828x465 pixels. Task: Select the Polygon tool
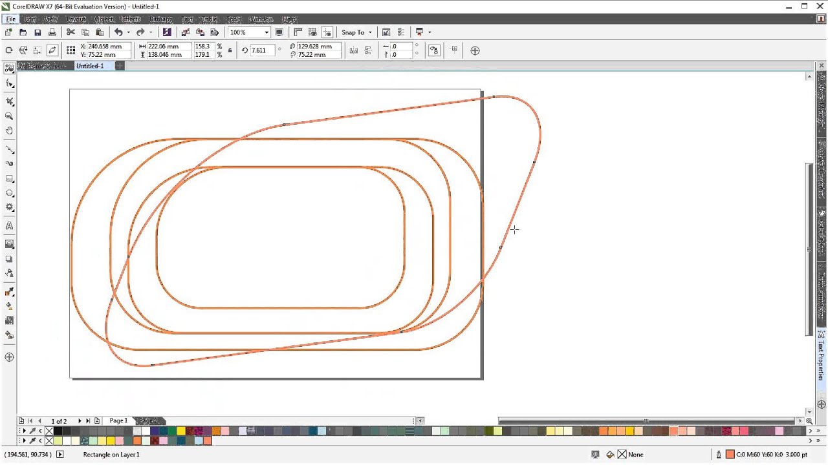pyautogui.click(x=9, y=207)
